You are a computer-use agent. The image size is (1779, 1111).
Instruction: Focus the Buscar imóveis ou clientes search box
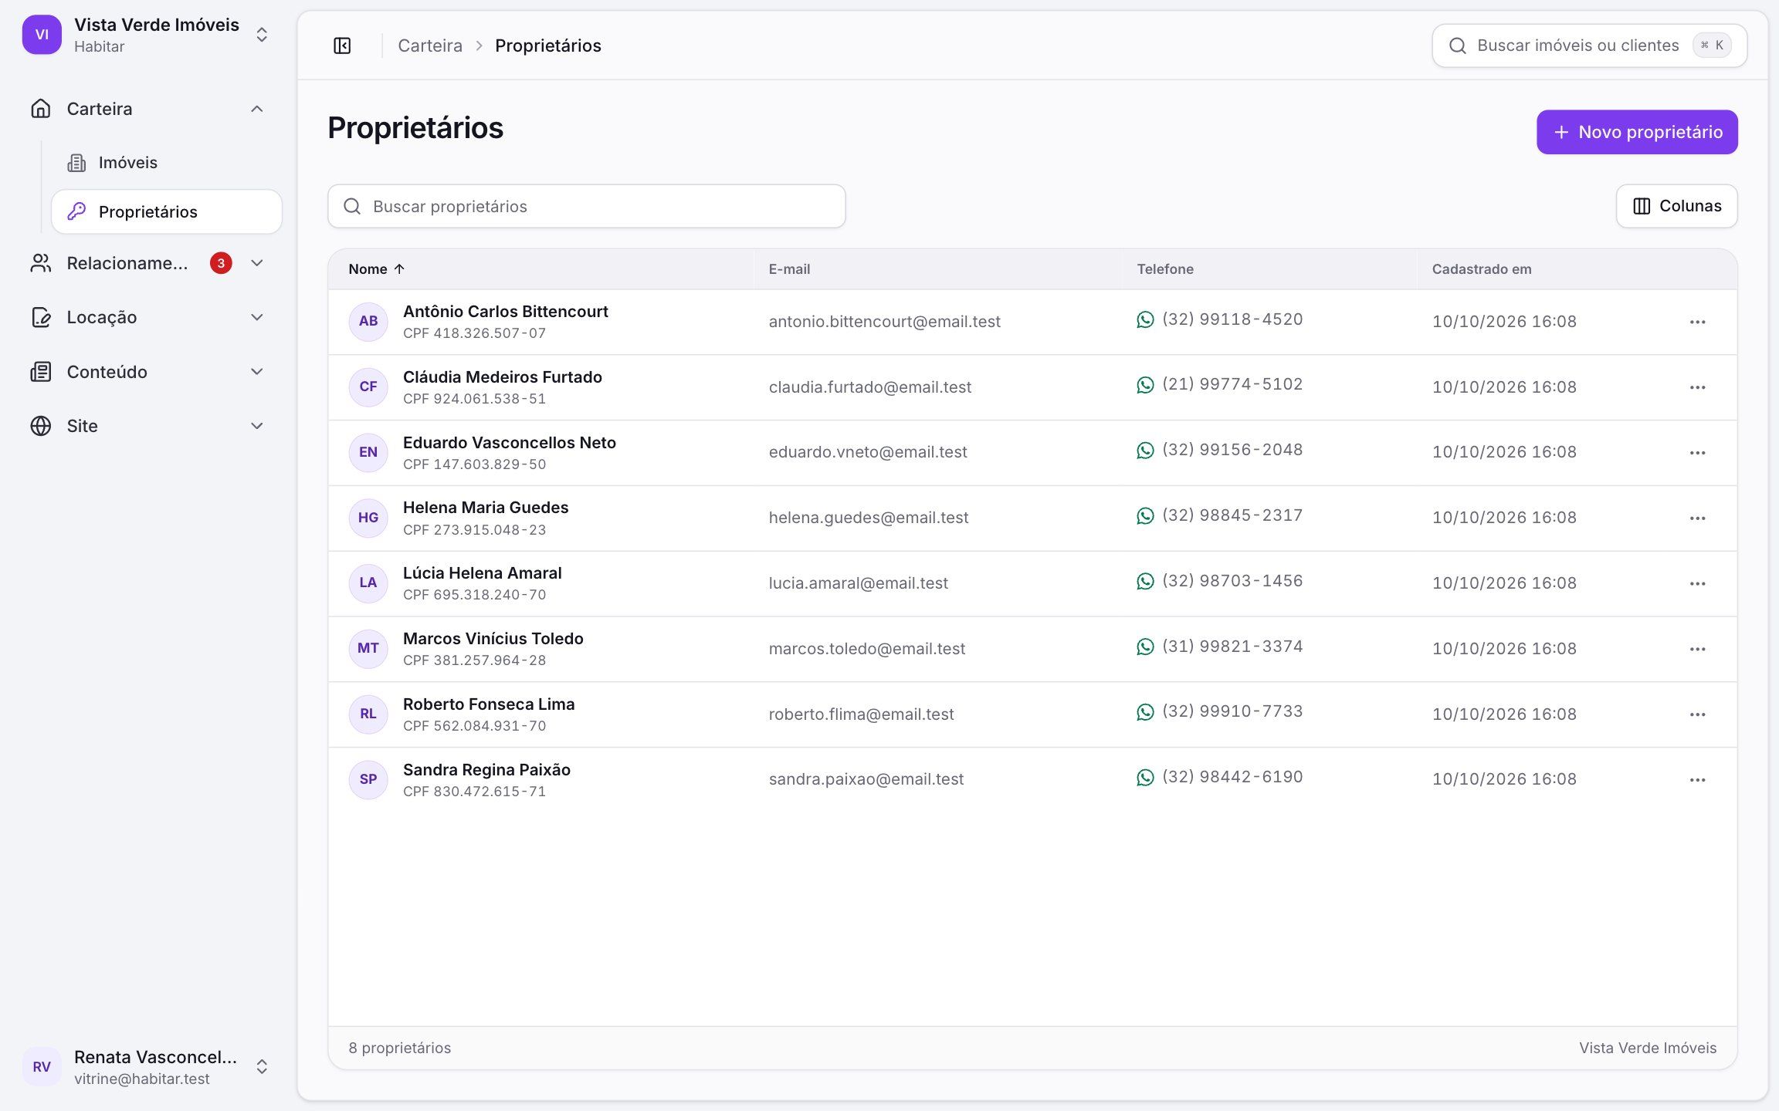coord(1590,46)
